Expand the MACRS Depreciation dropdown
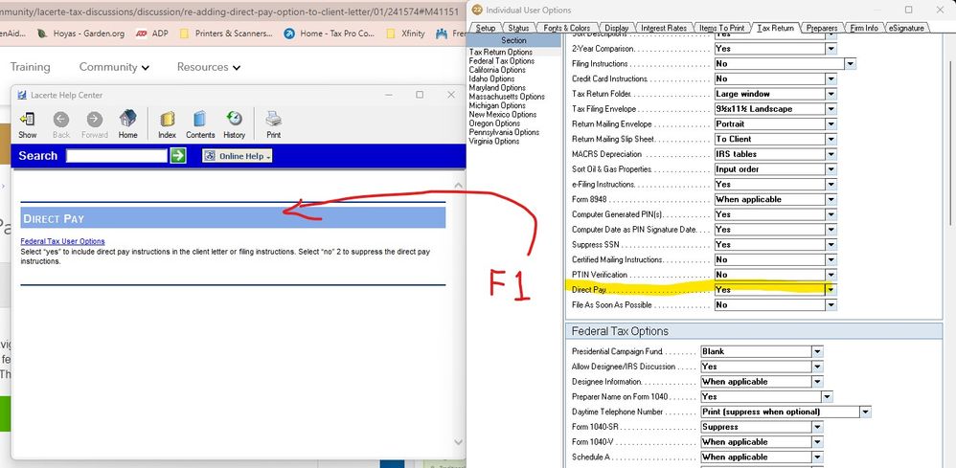Viewport: 956px width, 468px height. tap(831, 154)
